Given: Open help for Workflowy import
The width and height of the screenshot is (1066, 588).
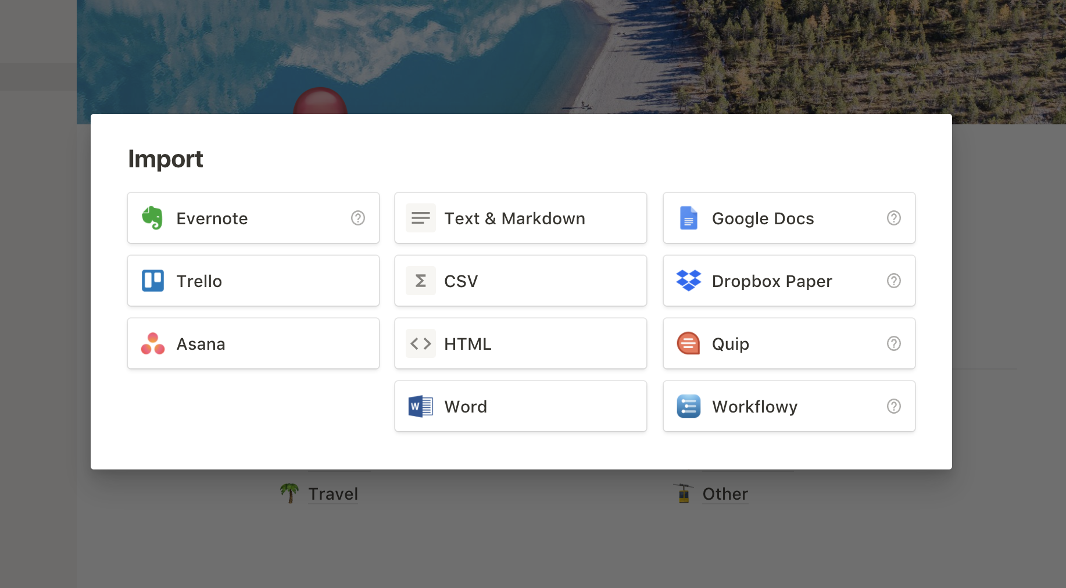Looking at the screenshot, I should tap(894, 406).
